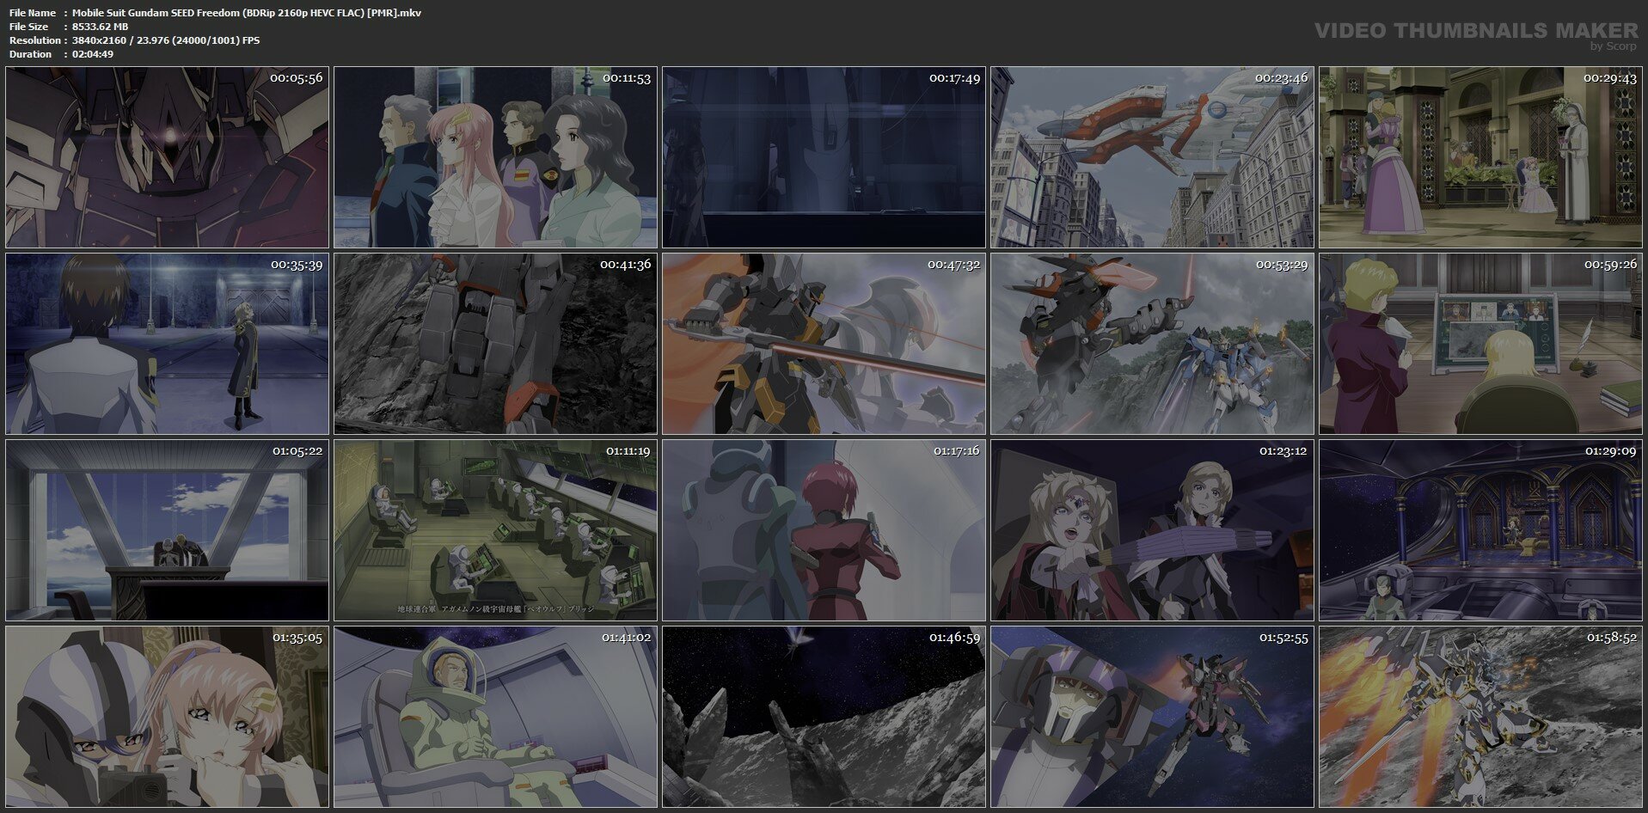Click the duration value 02:04:49
1648x813 pixels.
click(93, 54)
